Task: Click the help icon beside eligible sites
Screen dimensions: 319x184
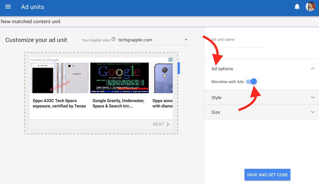Action: click(x=113, y=40)
